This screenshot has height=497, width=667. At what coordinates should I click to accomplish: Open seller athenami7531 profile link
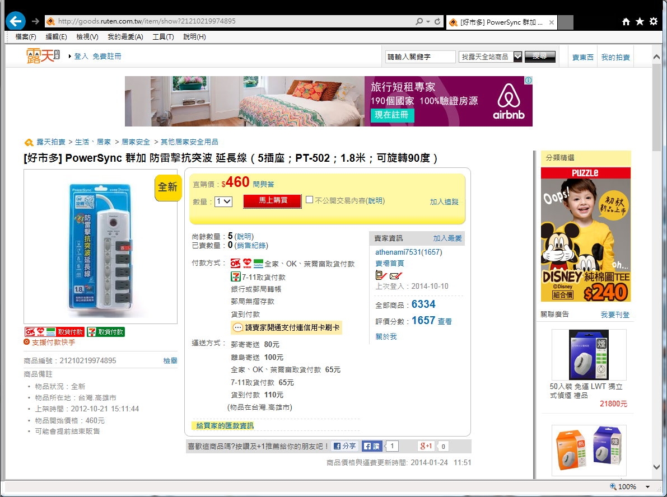(x=408, y=252)
